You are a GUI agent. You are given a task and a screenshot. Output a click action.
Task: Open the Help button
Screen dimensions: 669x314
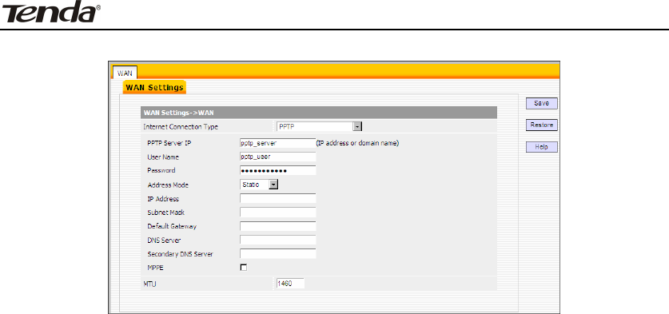click(541, 147)
